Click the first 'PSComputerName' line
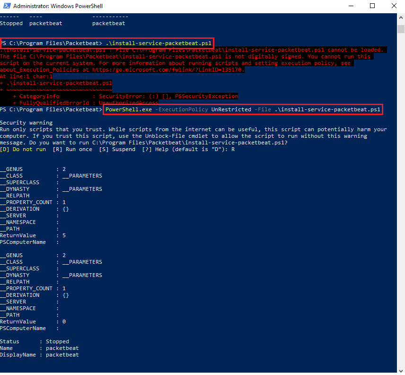The image size is (405, 375). tap(29, 242)
